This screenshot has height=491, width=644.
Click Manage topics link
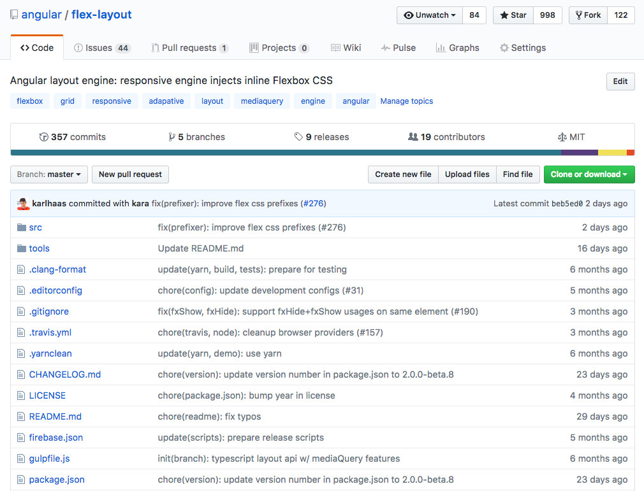(406, 101)
